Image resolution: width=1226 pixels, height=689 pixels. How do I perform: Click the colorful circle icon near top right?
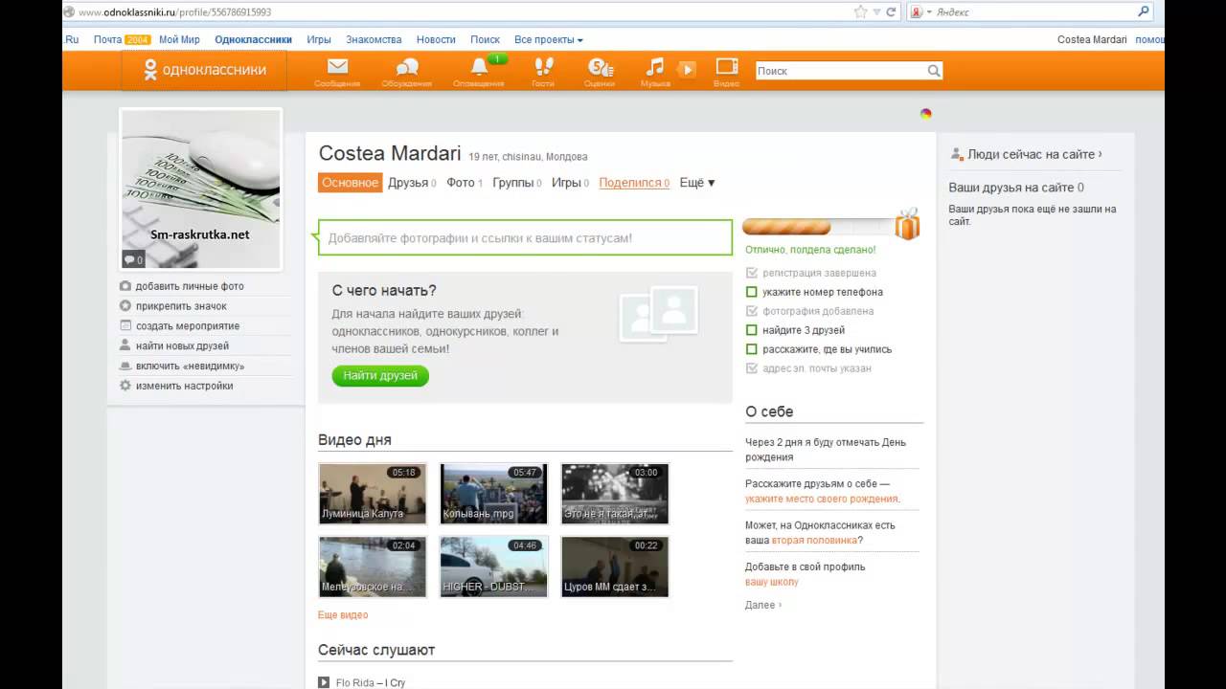[x=926, y=114]
